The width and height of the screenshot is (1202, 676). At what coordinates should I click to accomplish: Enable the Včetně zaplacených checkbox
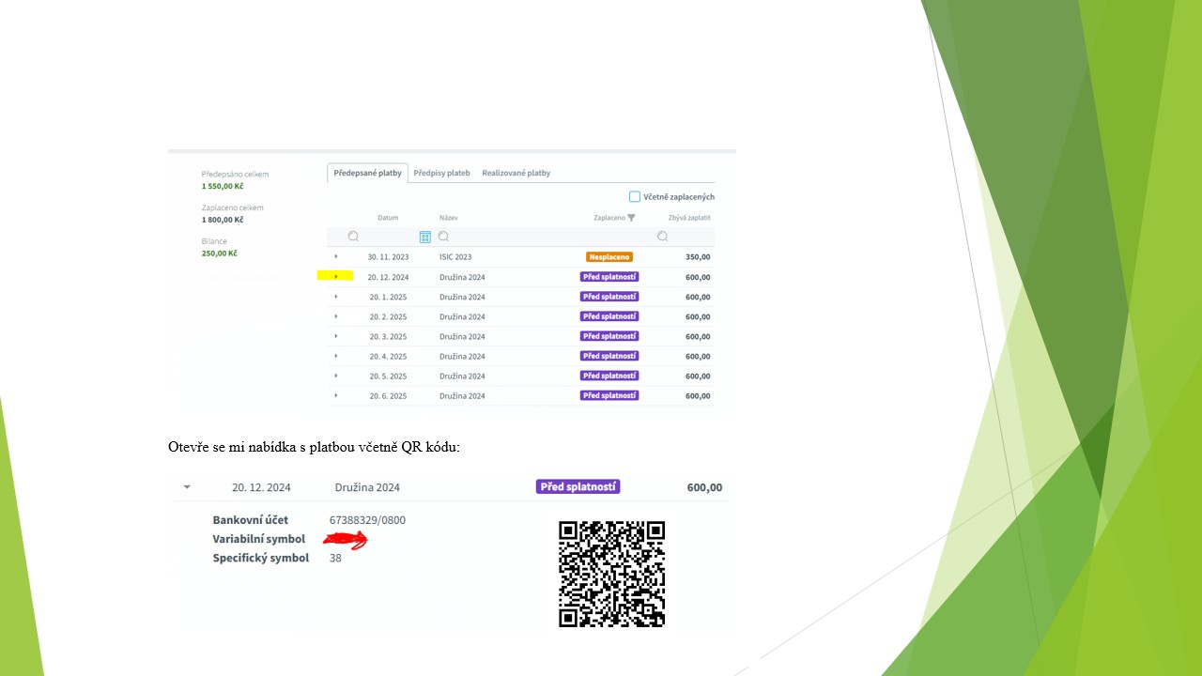coord(635,196)
